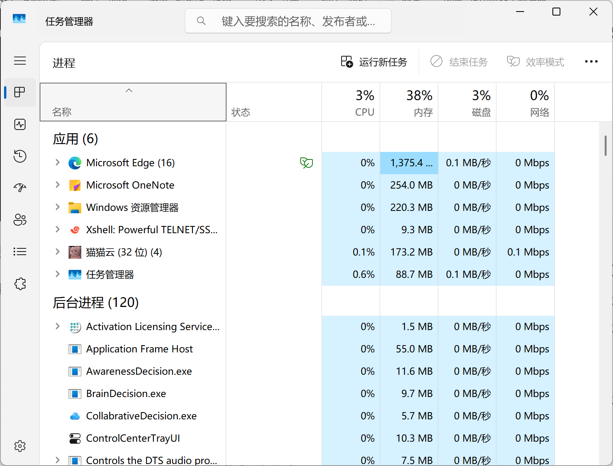Viewport: 613px width, 466px height.
Task: Select the ControlCenterTrayUI process name
Action: pos(133,438)
